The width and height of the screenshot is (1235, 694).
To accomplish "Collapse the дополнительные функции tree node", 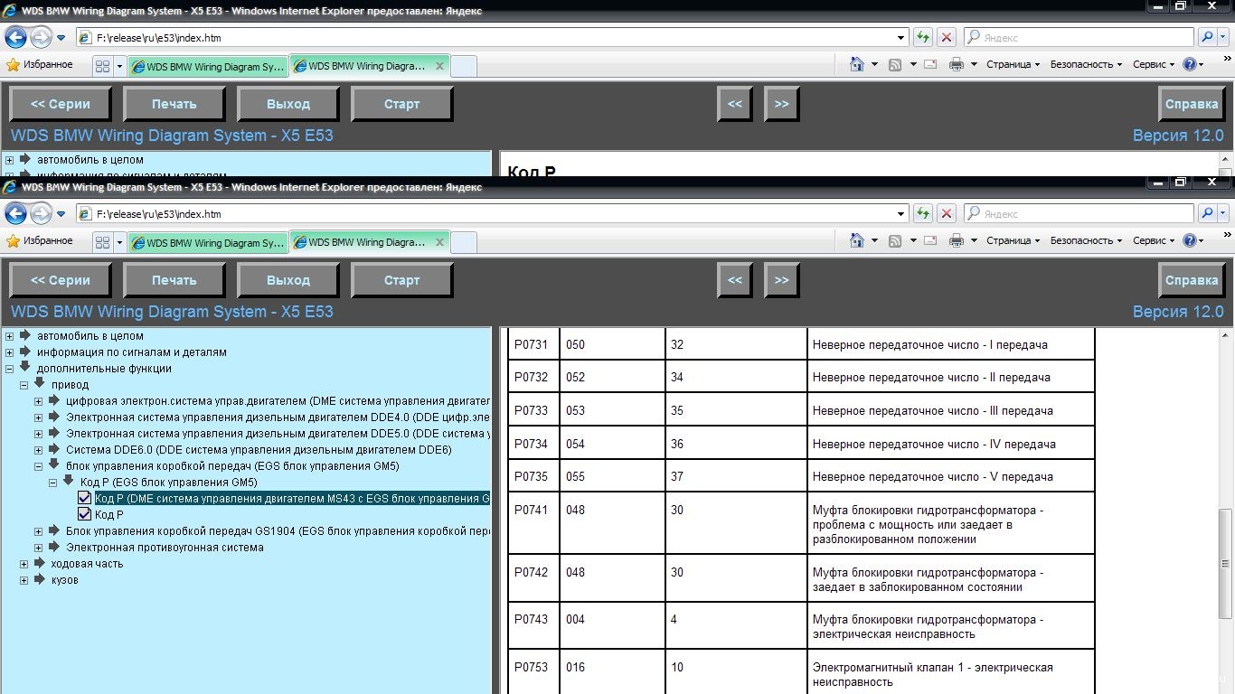I will click(10, 369).
